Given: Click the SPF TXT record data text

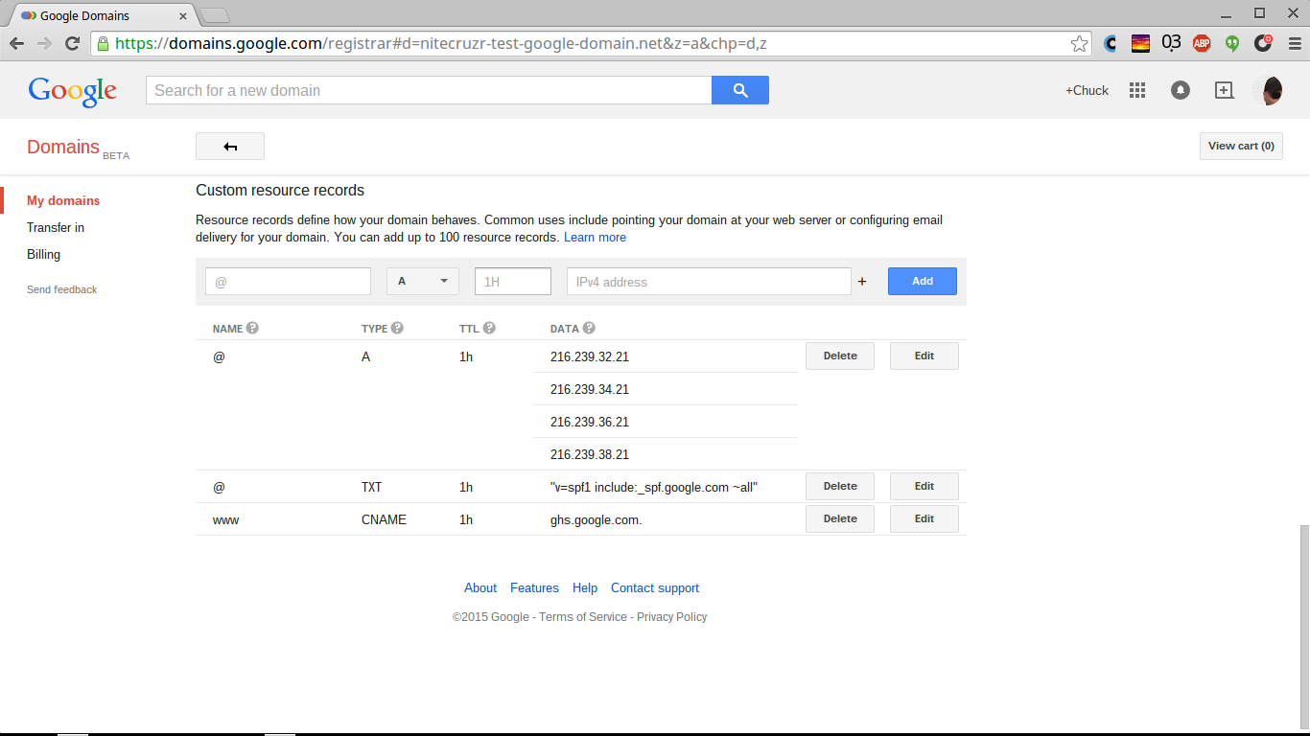Looking at the screenshot, I should click(x=654, y=487).
